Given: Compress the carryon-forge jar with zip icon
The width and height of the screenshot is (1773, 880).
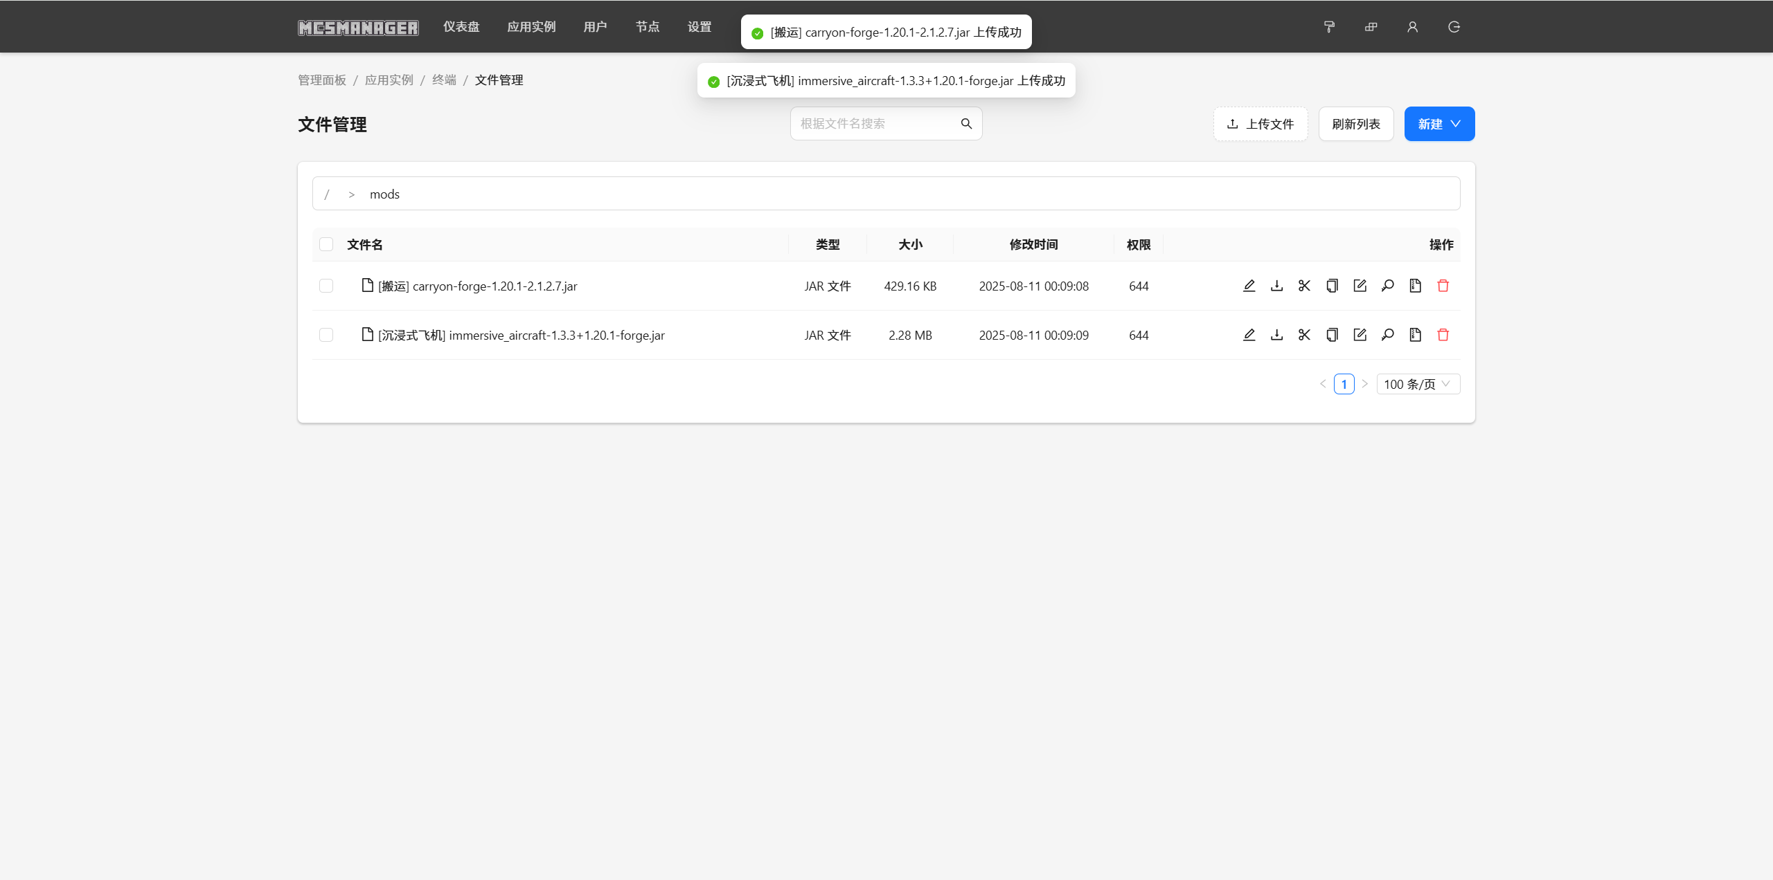Looking at the screenshot, I should coord(1415,286).
